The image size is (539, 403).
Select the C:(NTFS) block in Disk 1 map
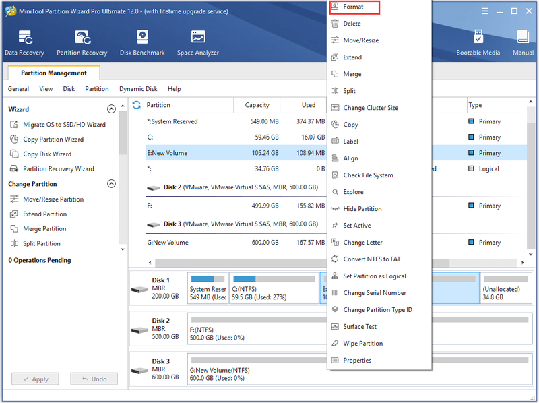(274, 288)
